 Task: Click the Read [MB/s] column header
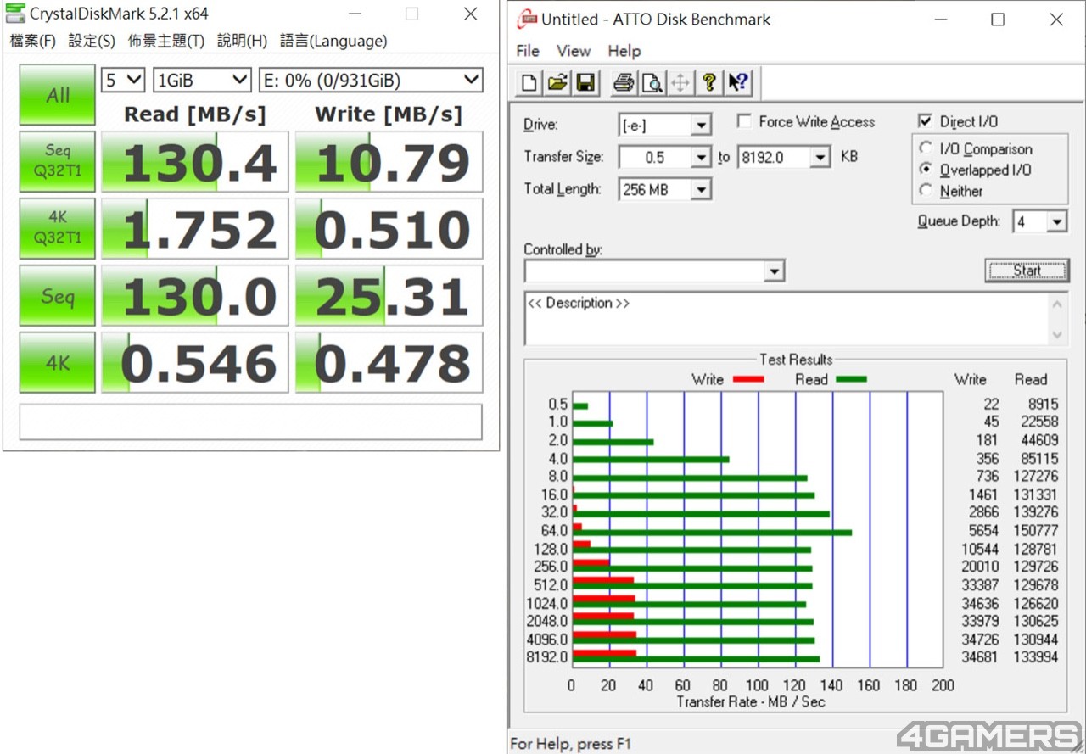point(194,114)
